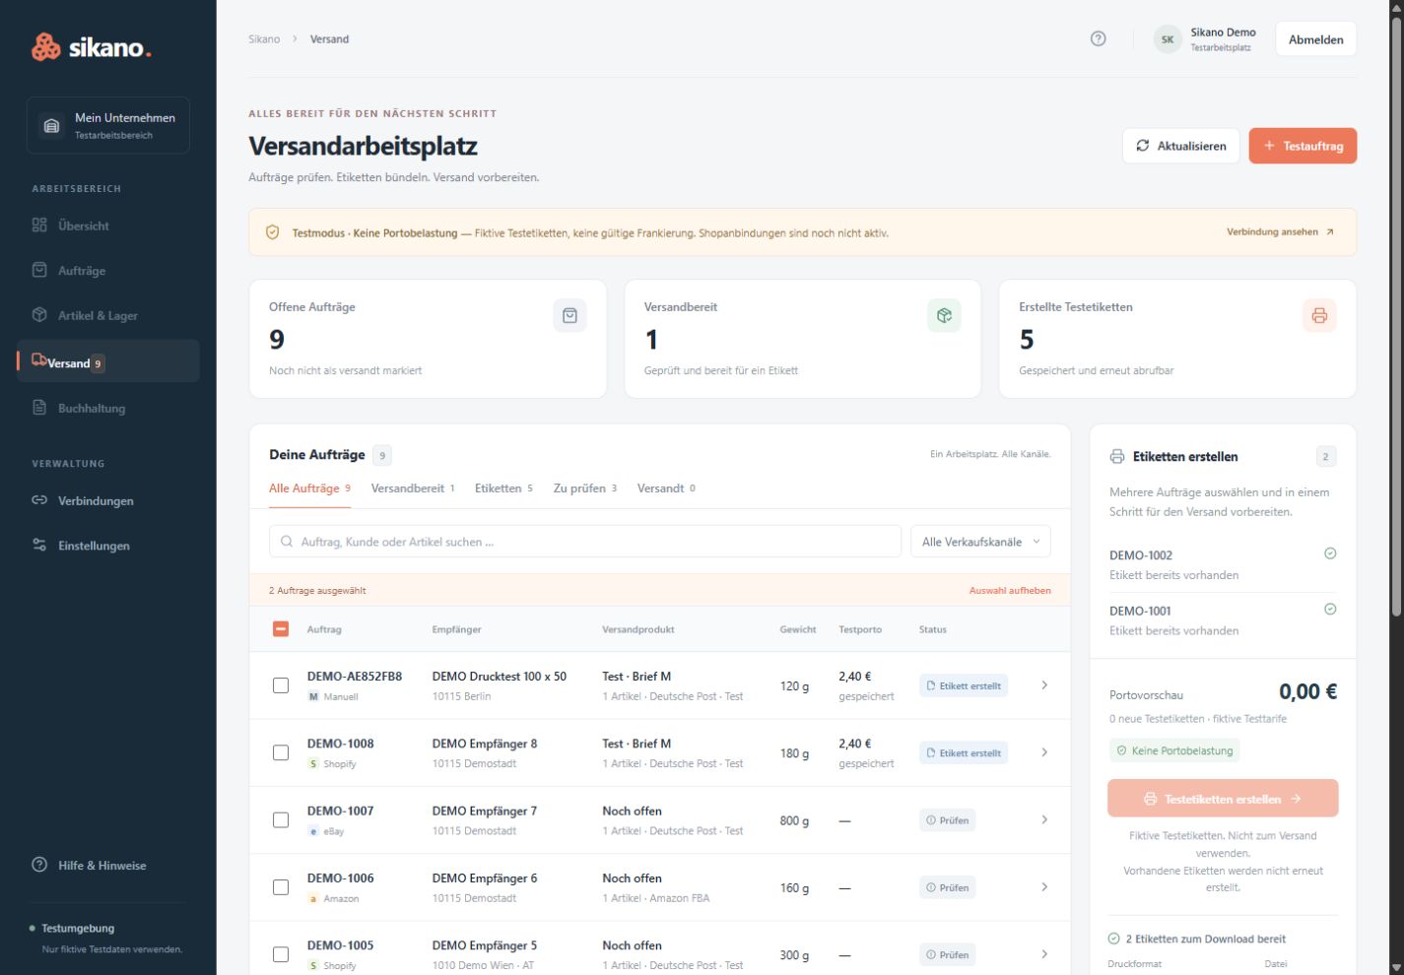Screen dimensions: 1404x975
Task: Switch to the Zu prüfen tab
Action: point(585,488)
